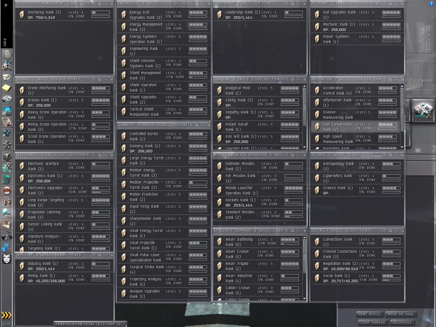Click the Learning window scroll-down arrow
This screenshot has height=327, width=436.
(x=304, y=147)
